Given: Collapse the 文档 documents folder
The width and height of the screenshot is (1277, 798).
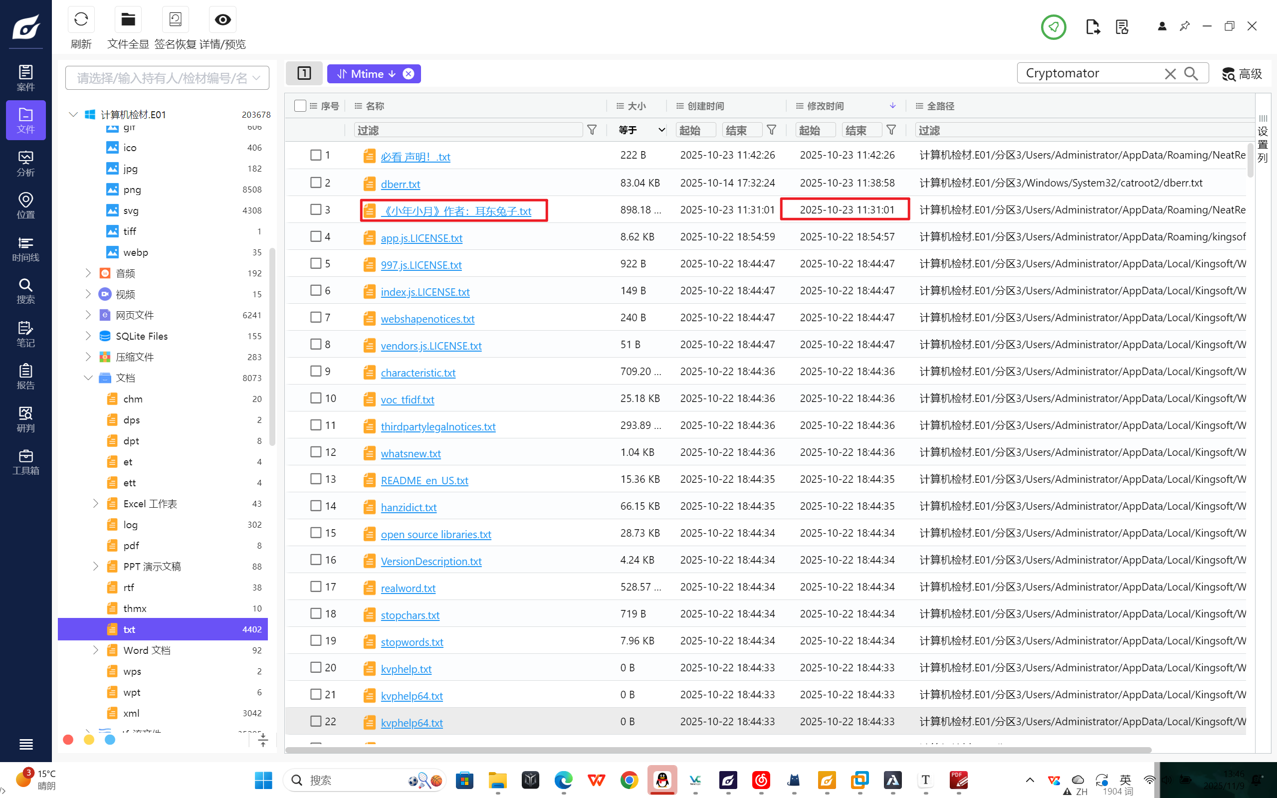Looking at the screenshot, I should click(x=88, y=378).
